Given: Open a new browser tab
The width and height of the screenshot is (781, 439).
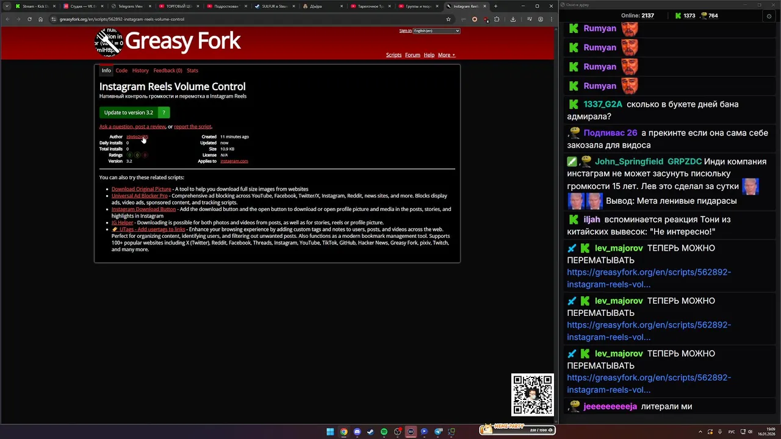Looking at the screenshot, I should 495,6.
